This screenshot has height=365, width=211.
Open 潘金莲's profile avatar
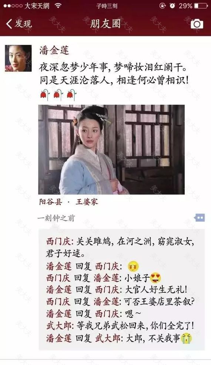[19, 58]
